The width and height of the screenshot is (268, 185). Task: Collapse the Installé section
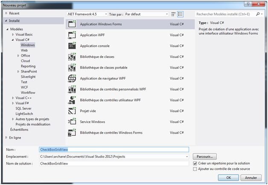coord(6,21)
